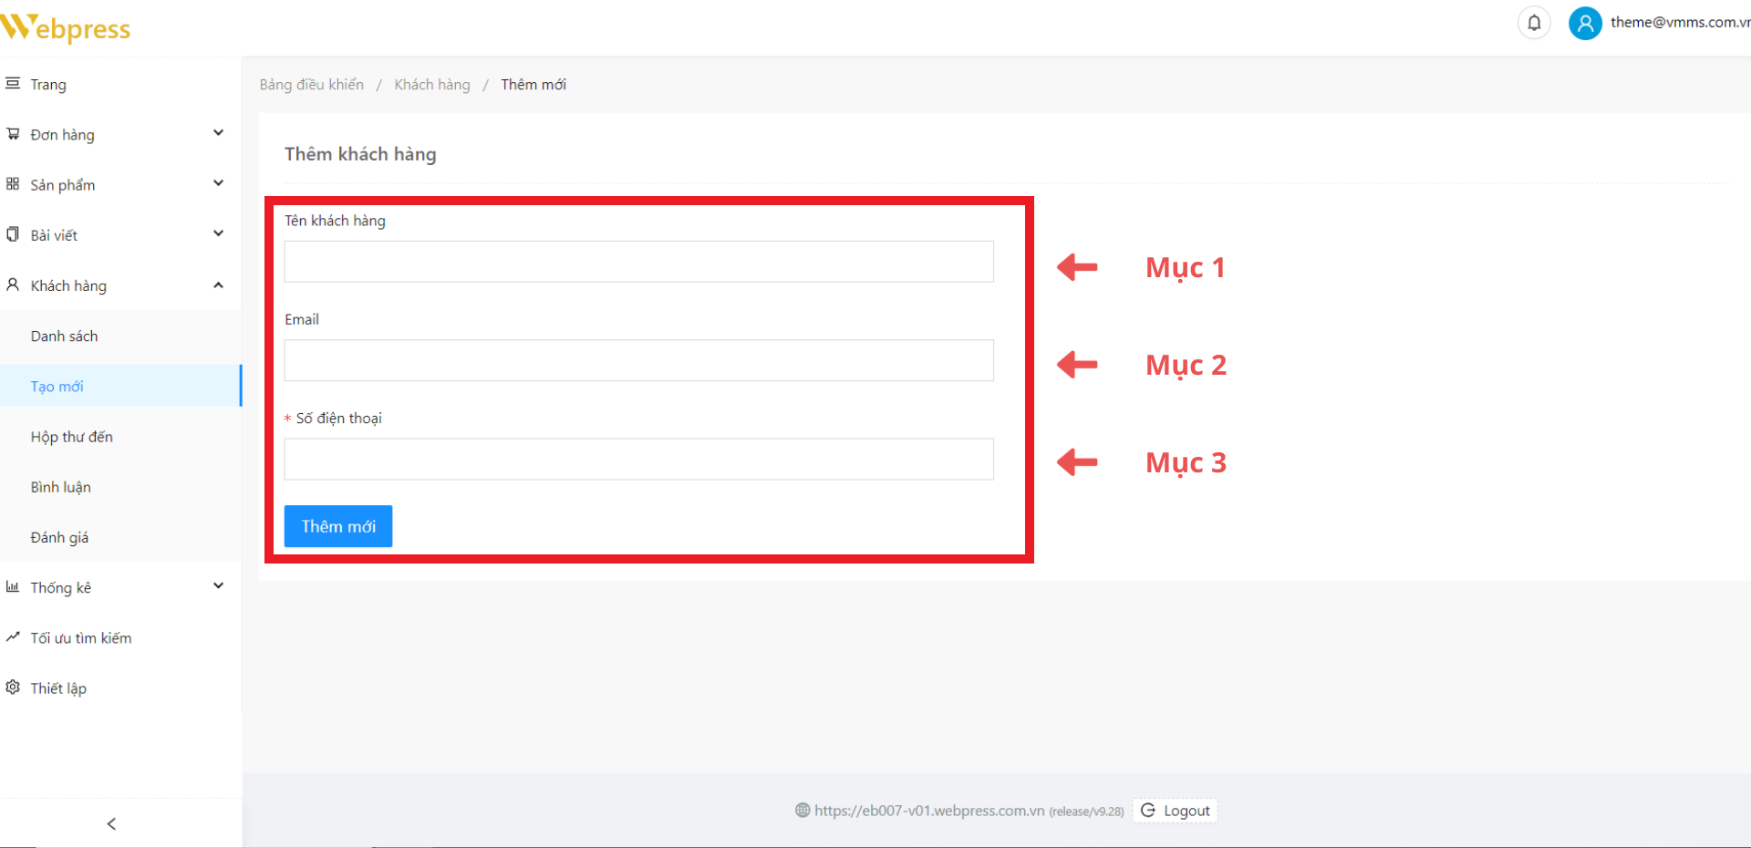Click the notification bell icon
This screenshot has height=848, width=1751.
(1534, 23)
